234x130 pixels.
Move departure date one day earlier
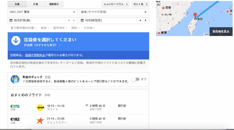pyautogui.click(x=69, y=20)
